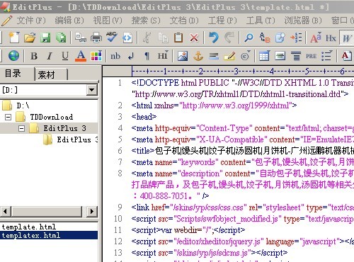Open the 视图(V) menu
Screen dimensions: 354x262
pos(108,21)
